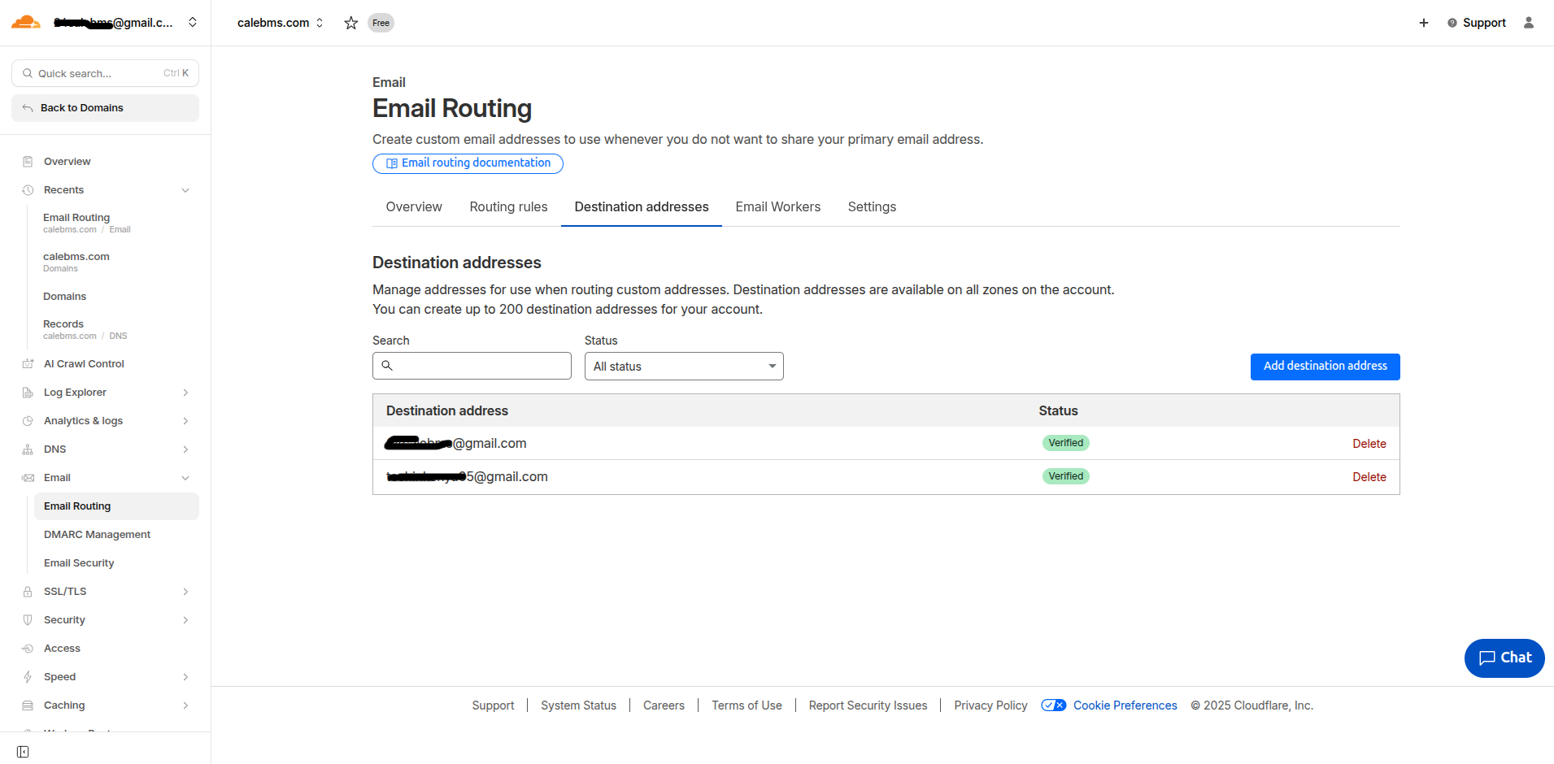Click the Support help icon

(1452, 23)
